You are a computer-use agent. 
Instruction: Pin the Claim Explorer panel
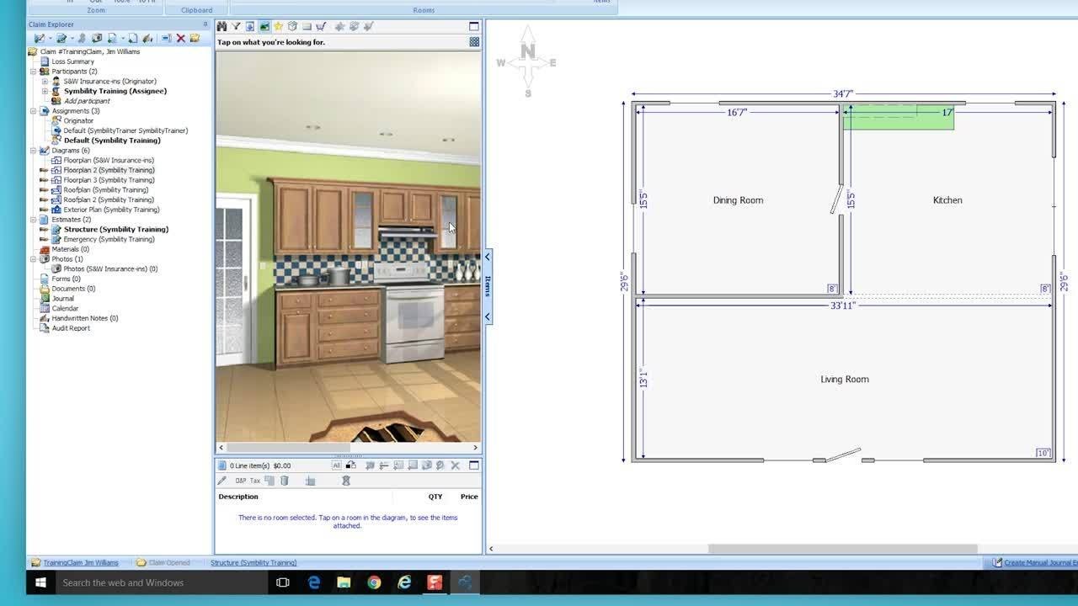(205, 24)
